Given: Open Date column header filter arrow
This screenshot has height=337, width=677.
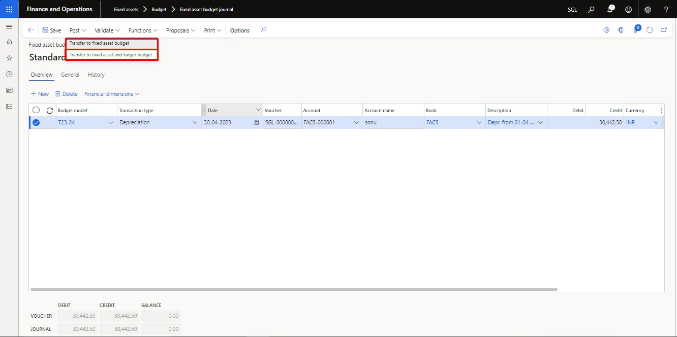Looking at the screenshot, I should (x=258, y=110).
